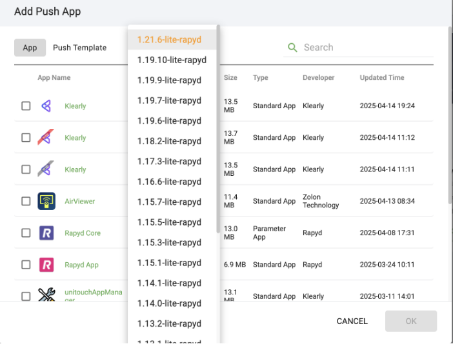The height and width of the screenshot is (344, 453).
Task: Check the Klearly row updated 2025-04-14 11:11
Action: 26,169
